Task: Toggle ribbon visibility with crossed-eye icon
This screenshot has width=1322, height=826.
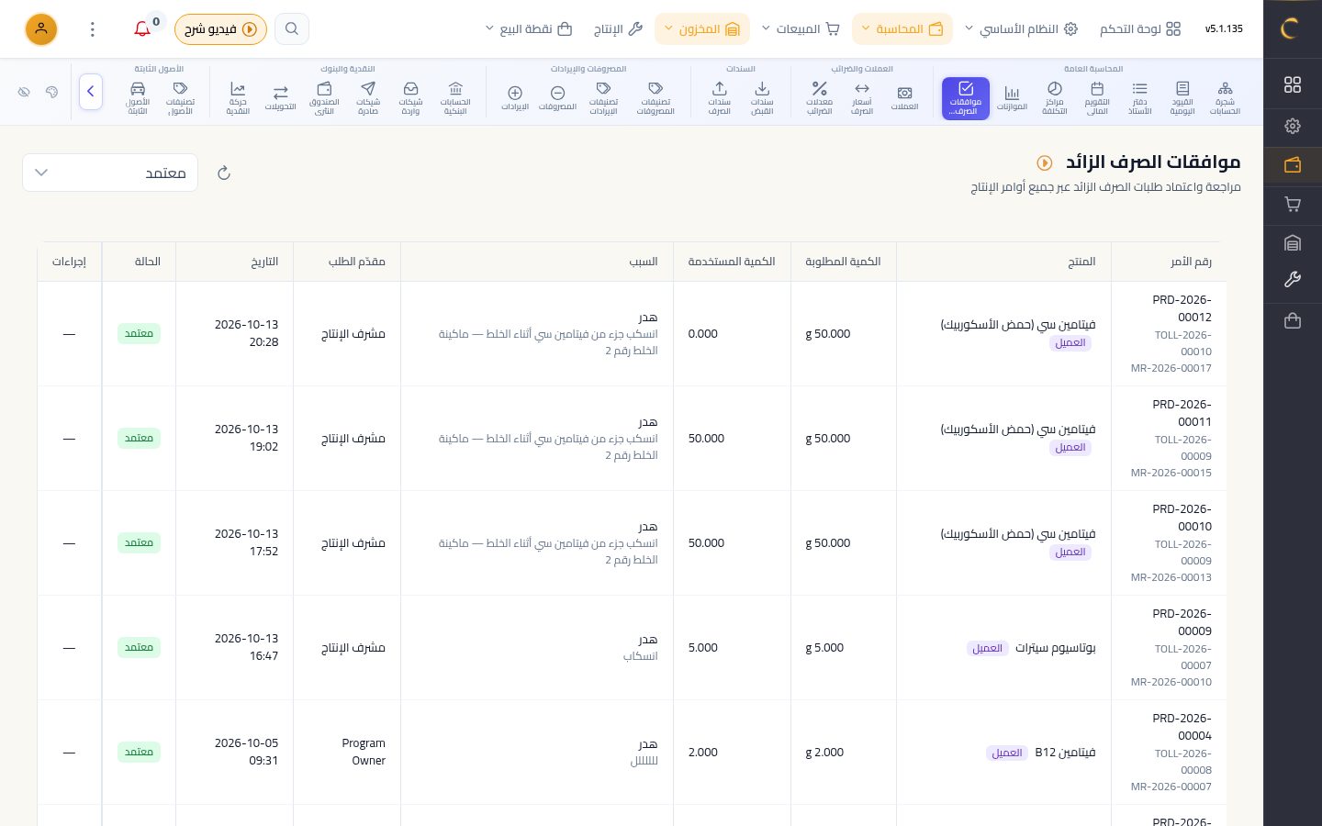Action: pos(25,92)
